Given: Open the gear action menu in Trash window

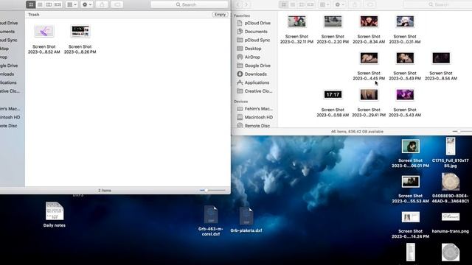Looking at the screenshot, I should pos(87,4).
